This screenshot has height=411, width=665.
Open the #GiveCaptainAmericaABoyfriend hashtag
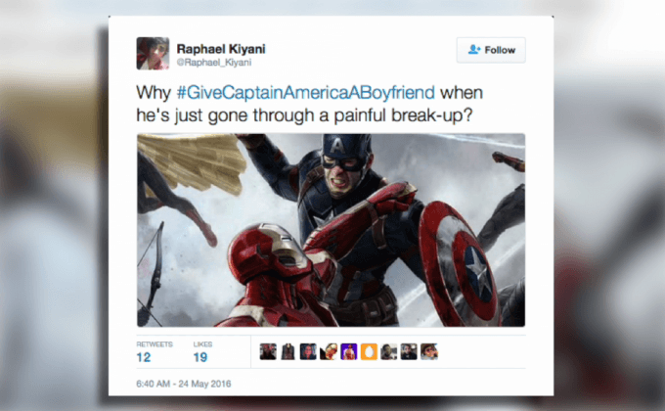(306, 92)
